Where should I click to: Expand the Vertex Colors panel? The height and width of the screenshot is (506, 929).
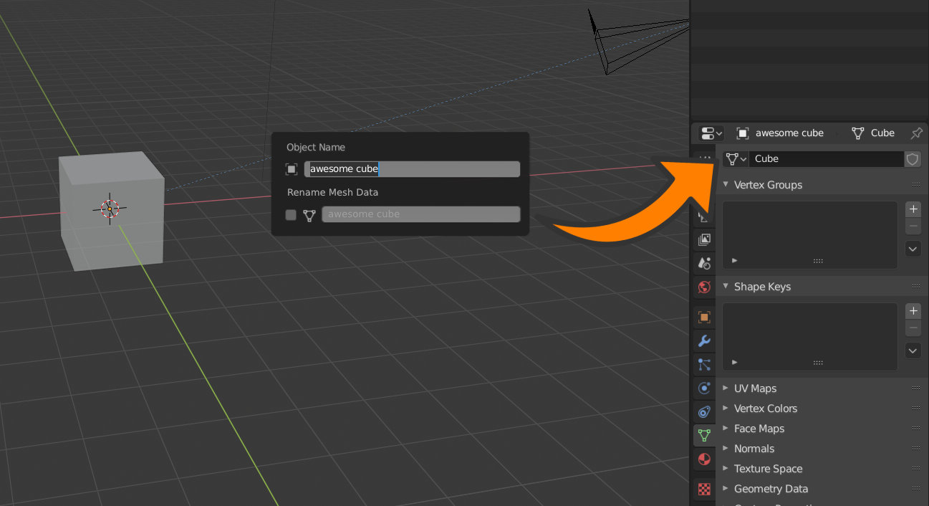tap(725, 409)
